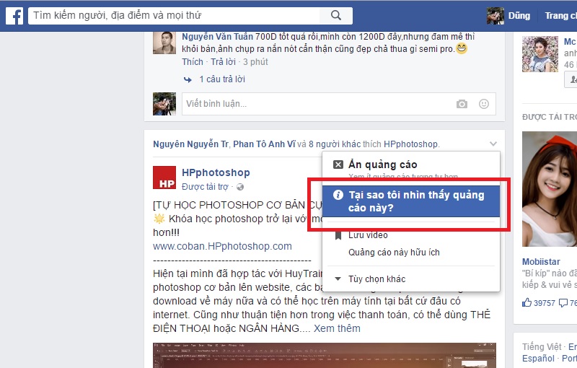Click the Facebook logo icon
The width and height of the screenshot is (577, 368).
coord(14,16)
